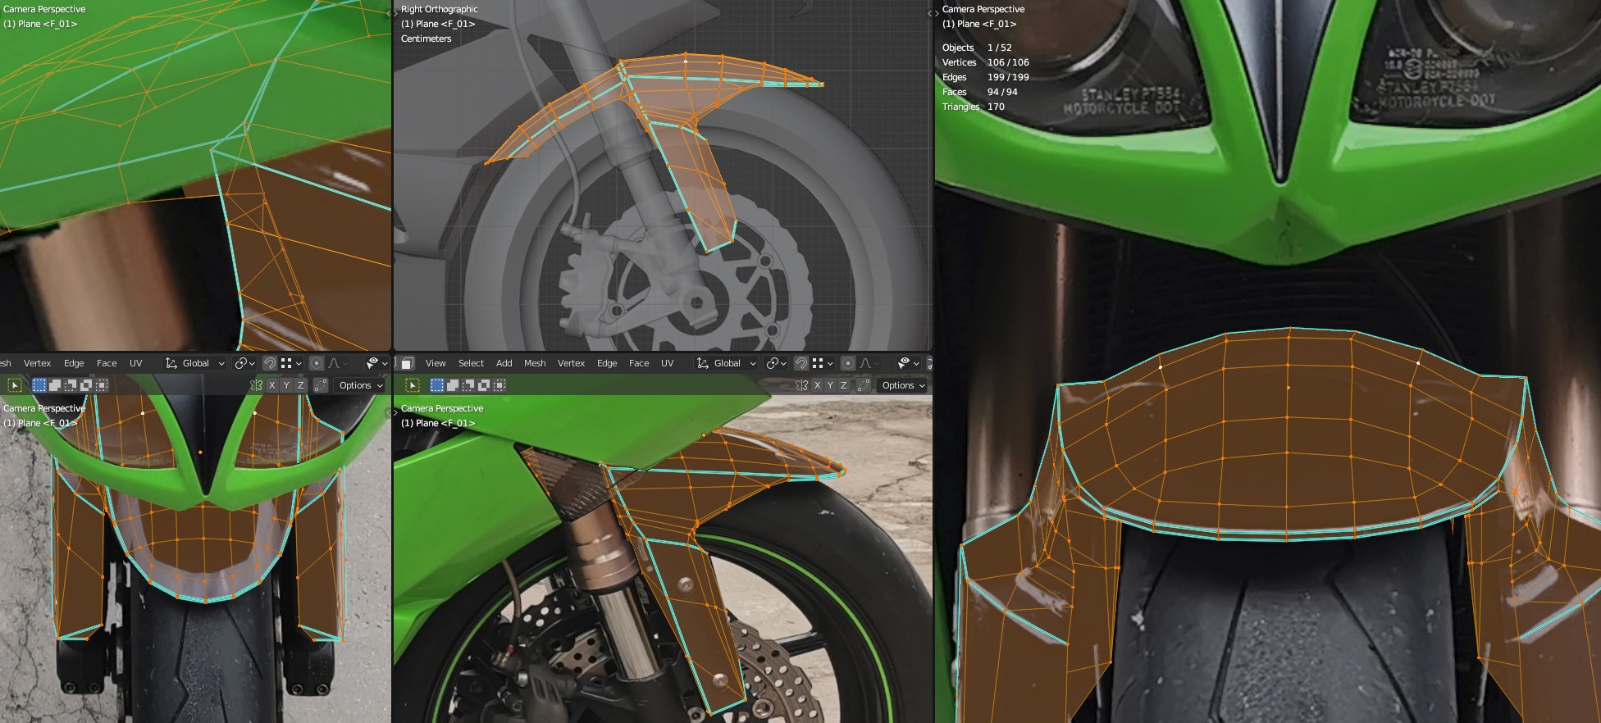Choose the 'Set new selection' mode in the middle header
The image size is (1601, 723).
436,384
